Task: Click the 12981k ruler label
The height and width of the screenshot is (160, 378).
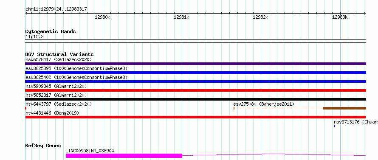Action: pos(181,17)
